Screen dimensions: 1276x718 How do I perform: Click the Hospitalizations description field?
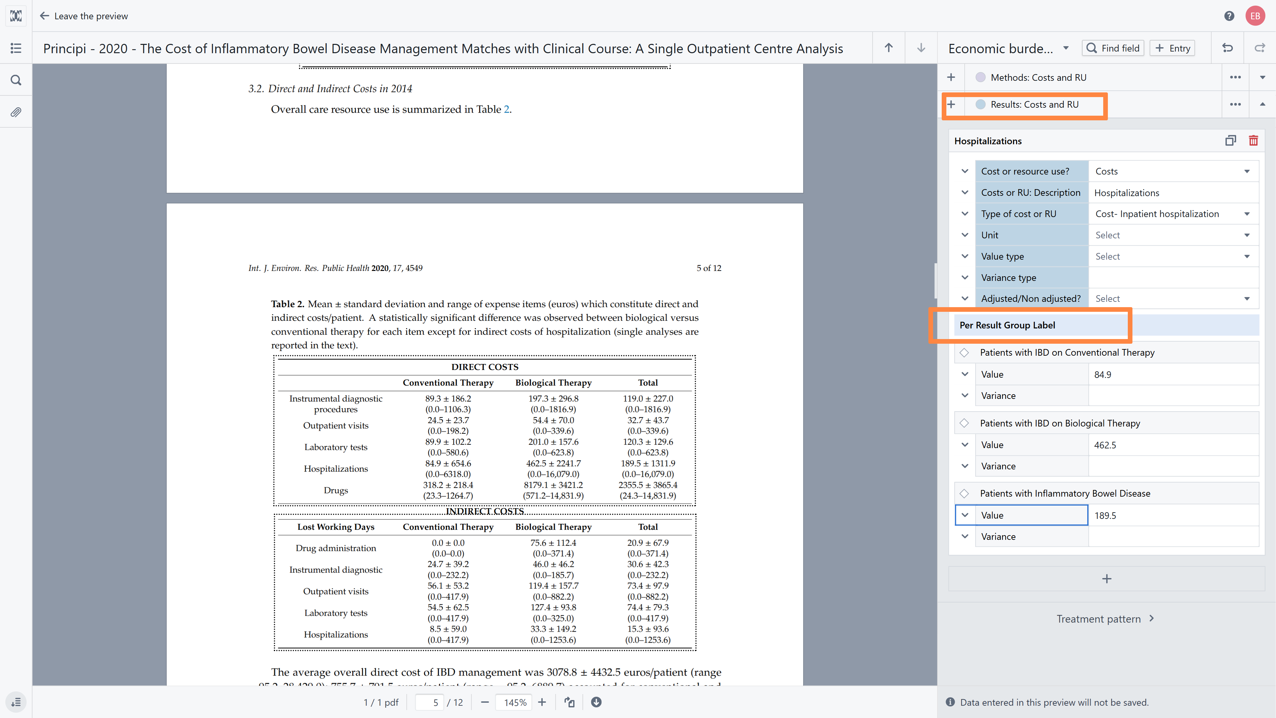point(1173,193)
